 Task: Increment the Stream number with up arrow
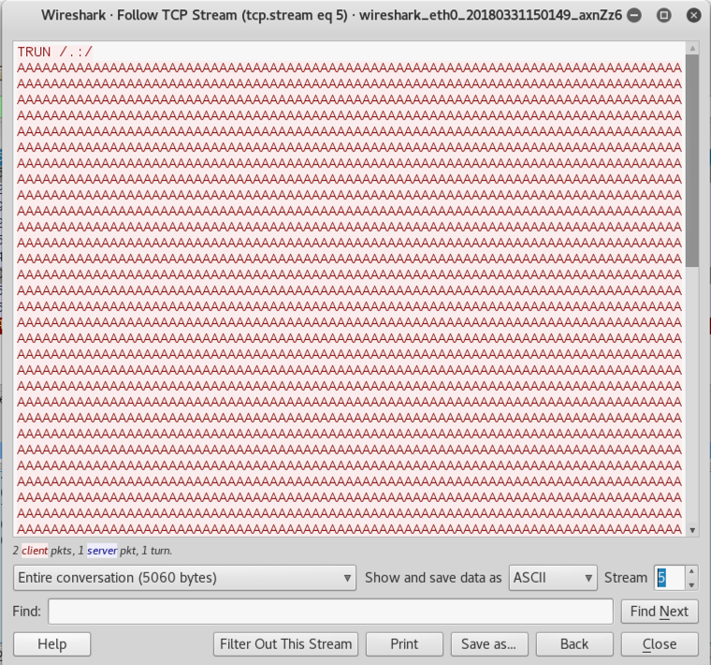coord(691,571)
